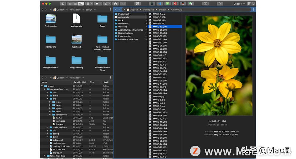Select the Weekend folder in the column list
296x159 pixels.
point(123,27)
